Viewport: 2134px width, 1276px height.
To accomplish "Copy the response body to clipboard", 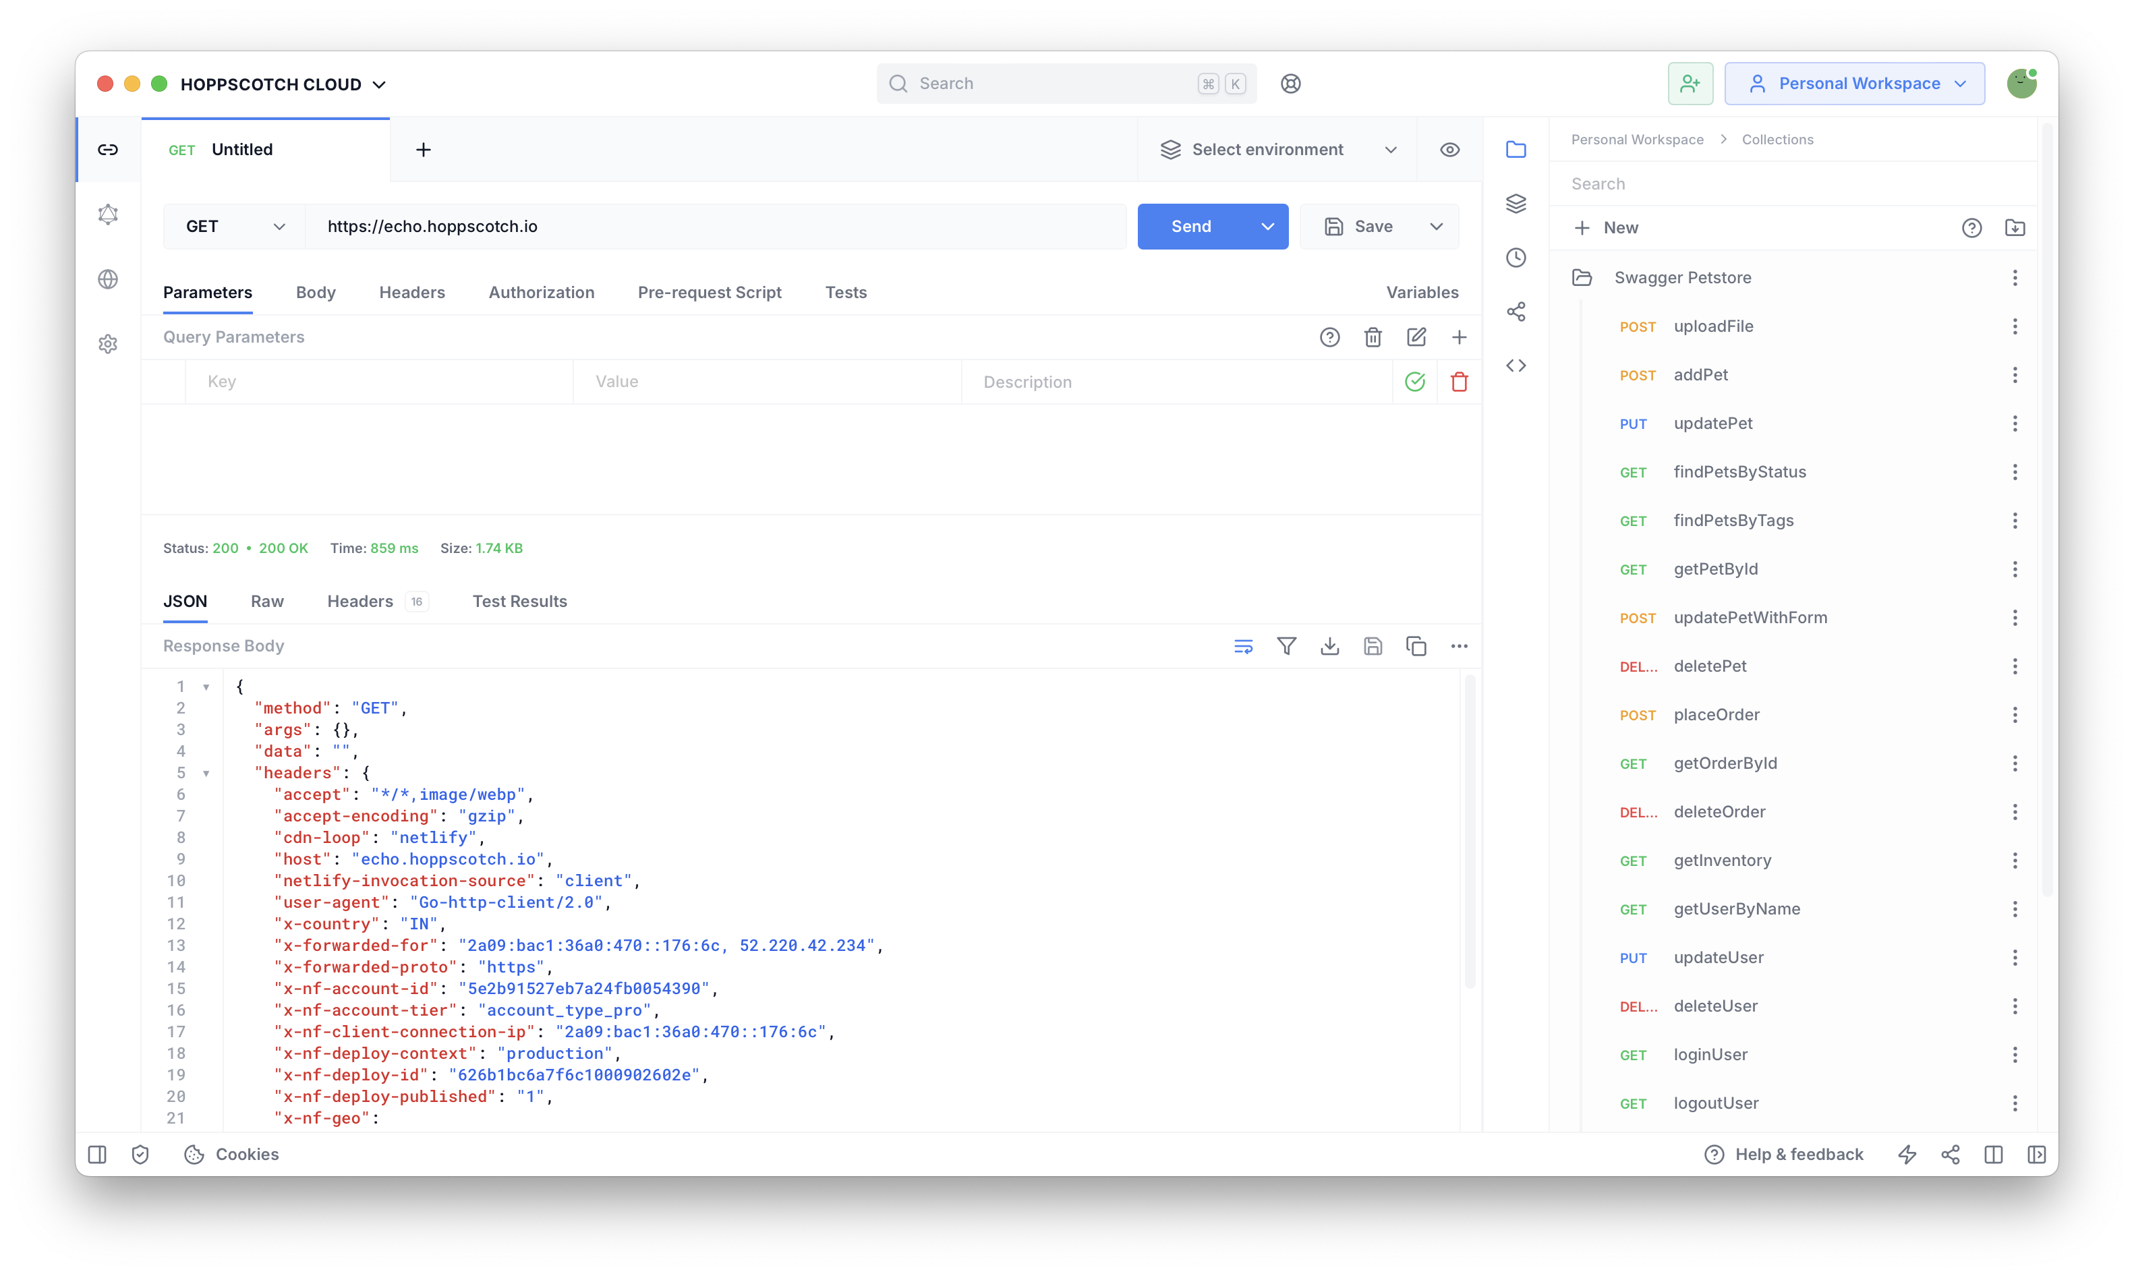I will (x=1416, y=645).
